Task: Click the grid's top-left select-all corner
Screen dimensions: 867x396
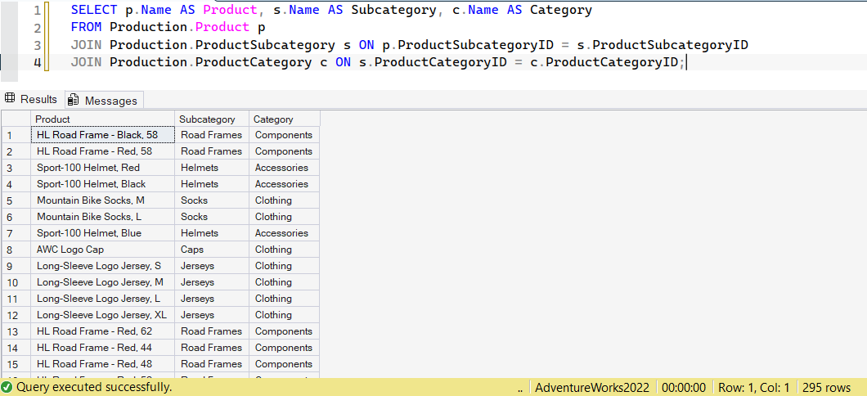Action: (16, 119)
